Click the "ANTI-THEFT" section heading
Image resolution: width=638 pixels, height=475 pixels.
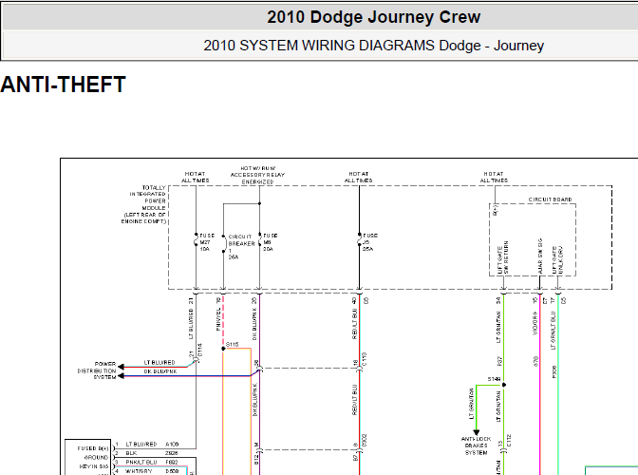point(63,85)
